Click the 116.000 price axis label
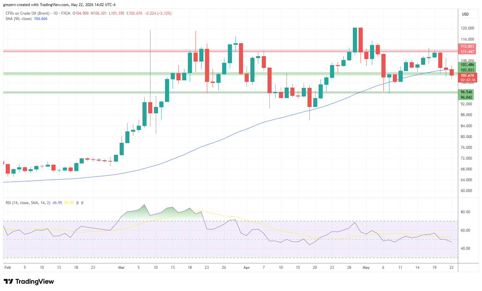 pos(467,39)
